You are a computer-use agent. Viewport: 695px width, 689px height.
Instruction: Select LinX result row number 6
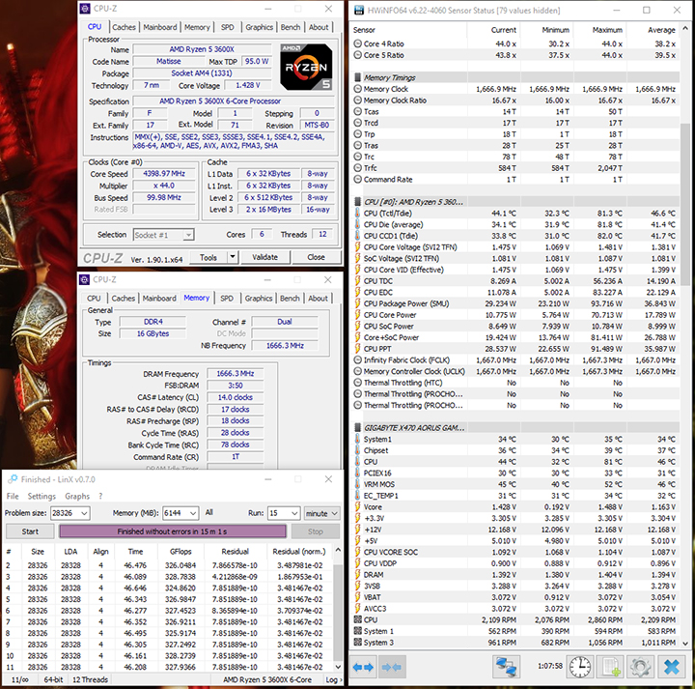point(168,611)
